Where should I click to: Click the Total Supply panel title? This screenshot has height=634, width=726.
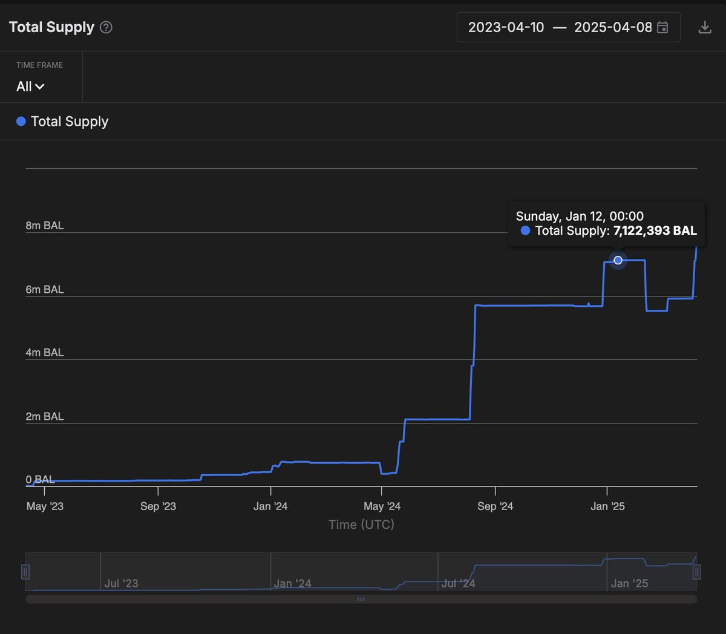[51, 27]
